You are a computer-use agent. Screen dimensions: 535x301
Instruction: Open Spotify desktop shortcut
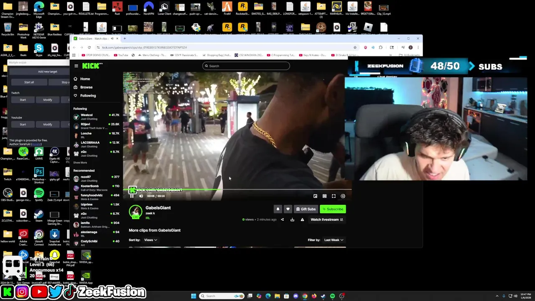[x=39, y=195]
